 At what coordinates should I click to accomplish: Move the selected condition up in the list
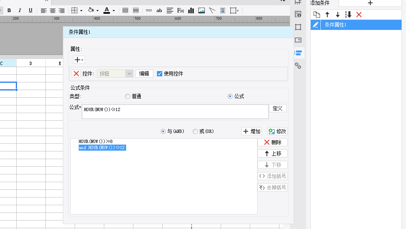point(327,15)
